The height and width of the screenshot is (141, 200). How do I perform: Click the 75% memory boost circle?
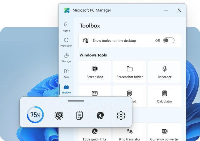[35, 115]
